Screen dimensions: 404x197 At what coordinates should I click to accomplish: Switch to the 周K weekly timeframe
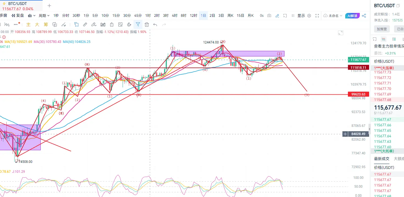(230, 16)
